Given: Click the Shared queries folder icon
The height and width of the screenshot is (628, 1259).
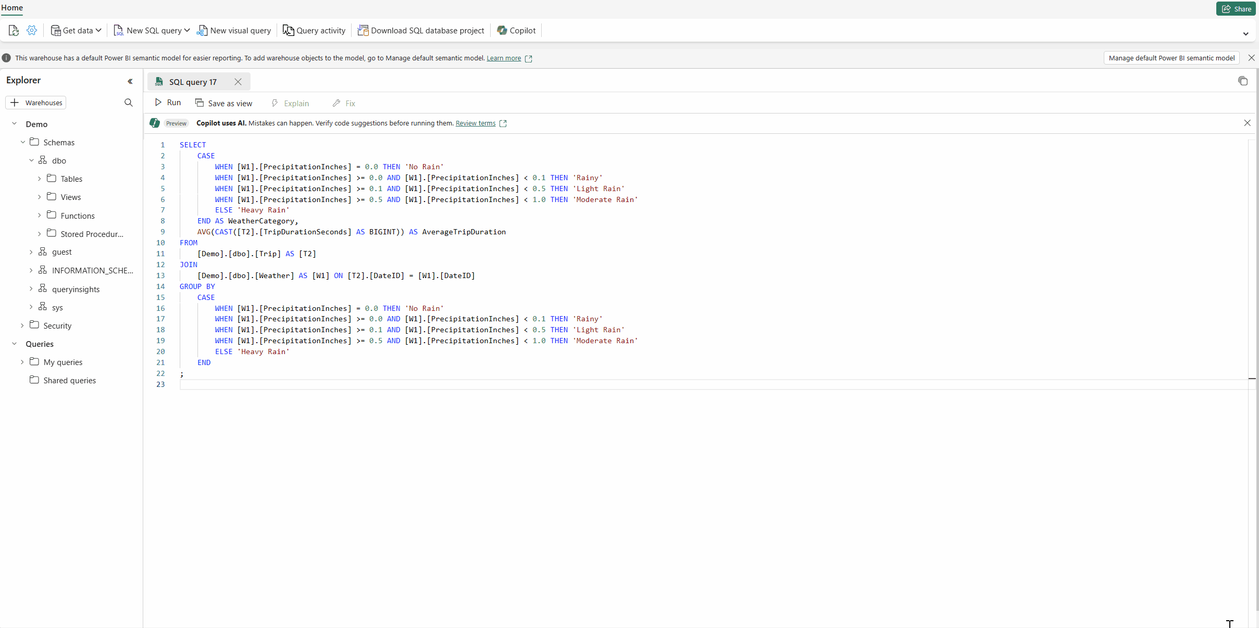Looking at the screenshot, I should (x=34, y=380).
